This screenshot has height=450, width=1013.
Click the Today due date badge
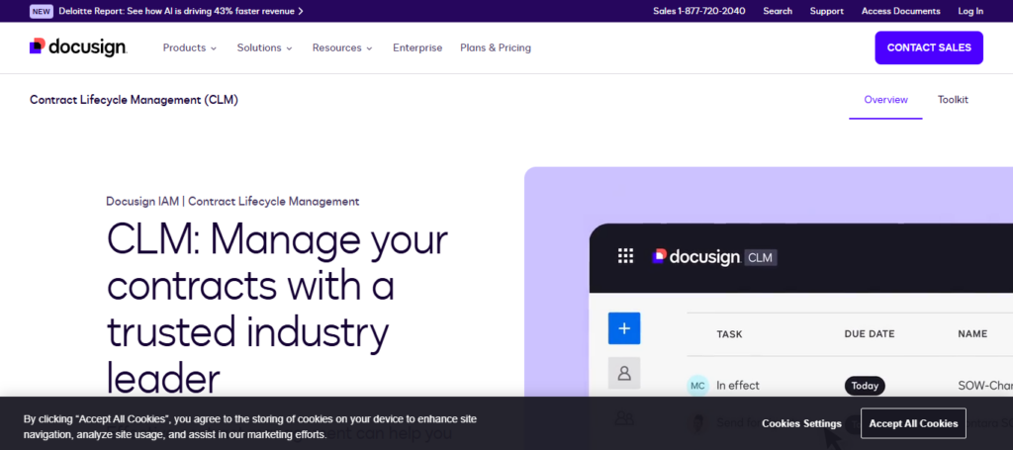pyautogui.click(x=865, y=386)
